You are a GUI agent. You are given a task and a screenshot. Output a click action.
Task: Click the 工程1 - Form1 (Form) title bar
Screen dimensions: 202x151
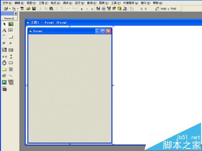pos(114,23)
